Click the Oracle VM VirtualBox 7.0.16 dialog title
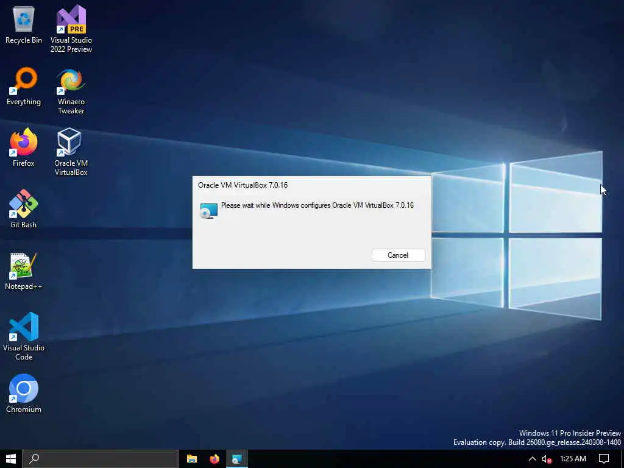Viewport: 624px width, 468px height. [x=243, y=185]
